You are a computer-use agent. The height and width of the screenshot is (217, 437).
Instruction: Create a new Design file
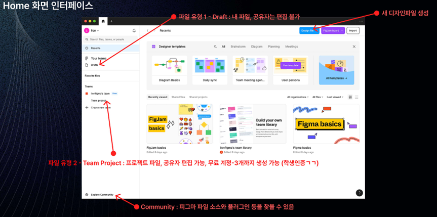[309, 31]
